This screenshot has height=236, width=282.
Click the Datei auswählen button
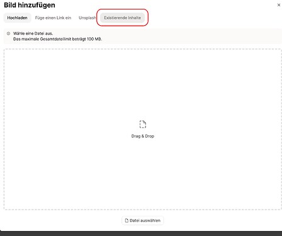pyautogui.click(x=143, y=220)
